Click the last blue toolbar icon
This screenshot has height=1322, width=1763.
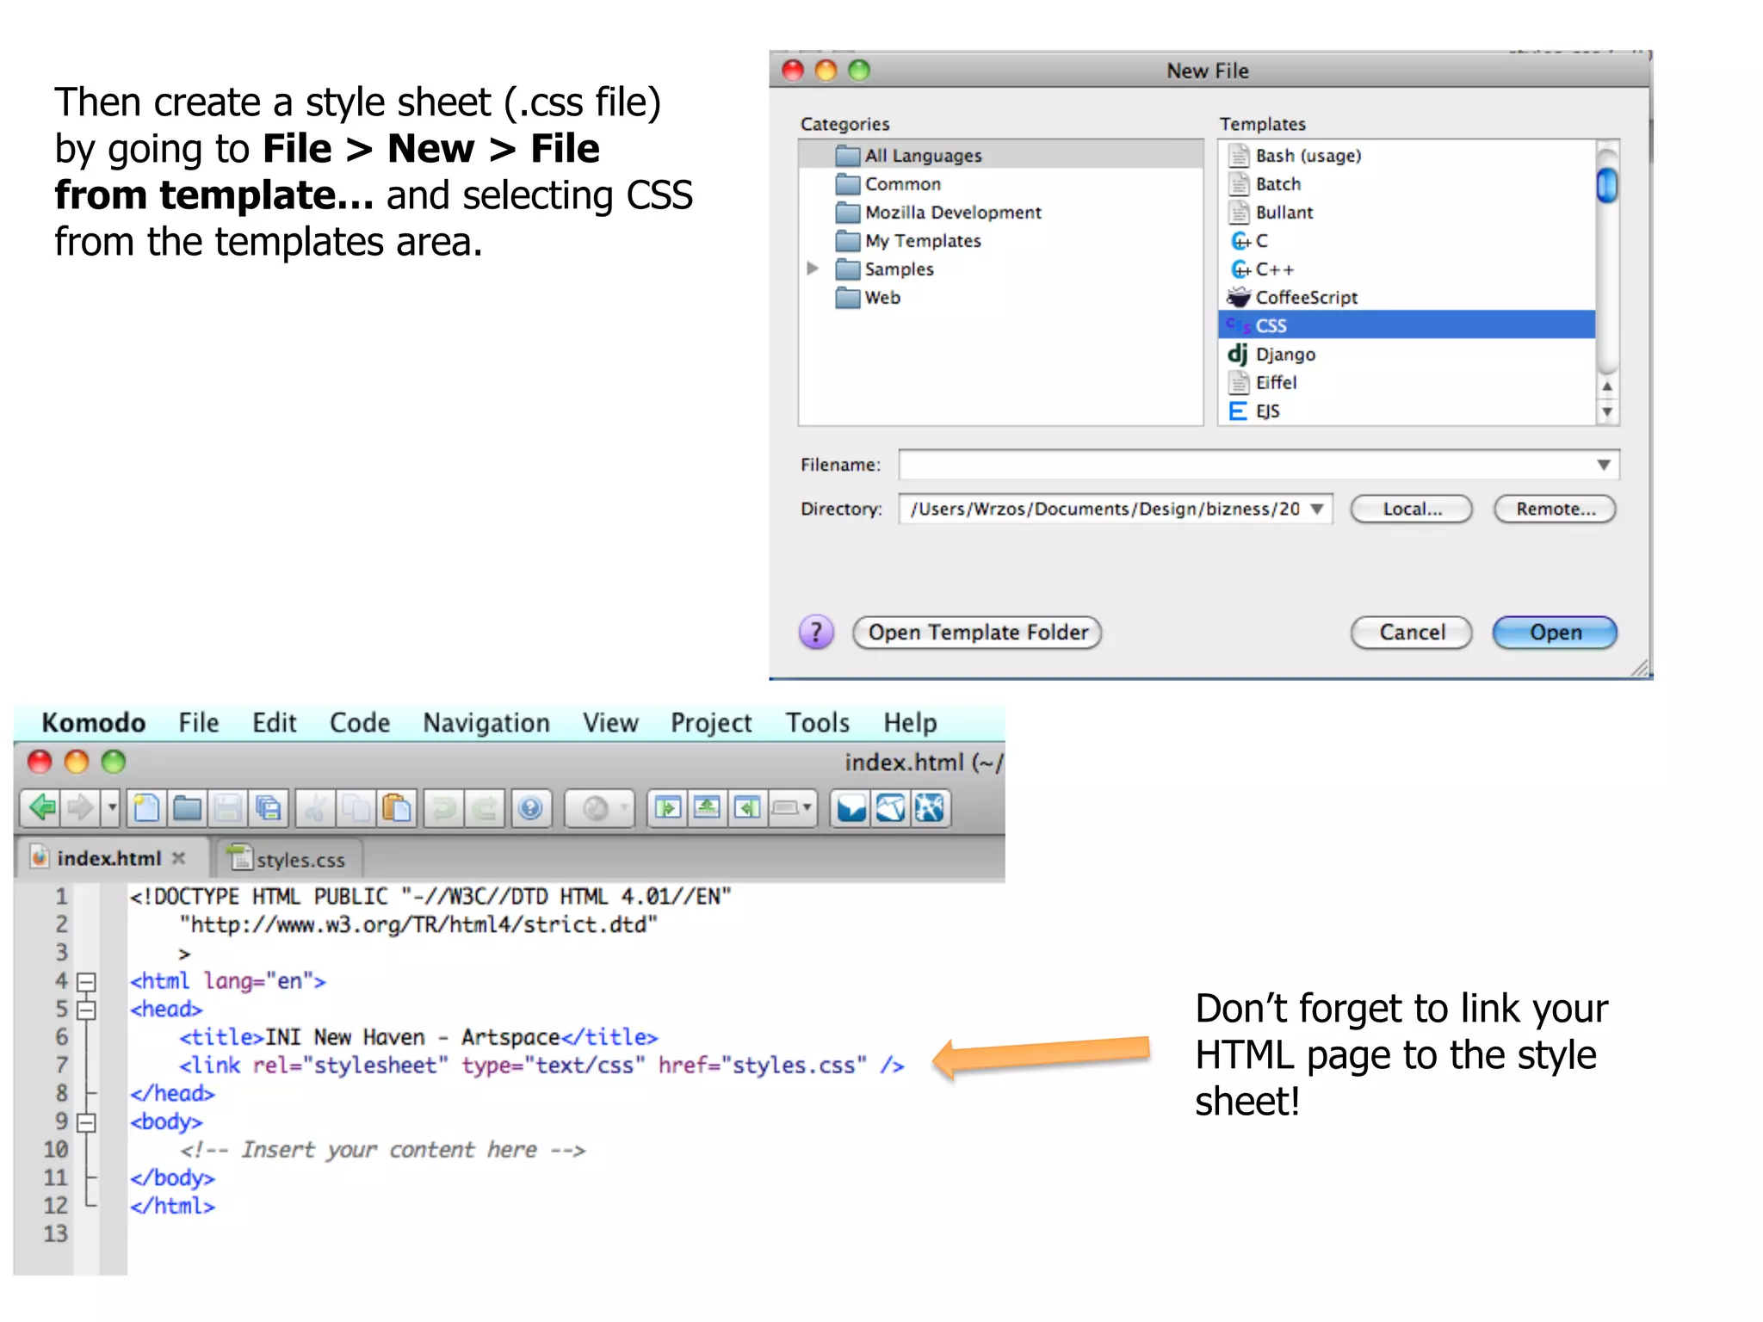930,807
